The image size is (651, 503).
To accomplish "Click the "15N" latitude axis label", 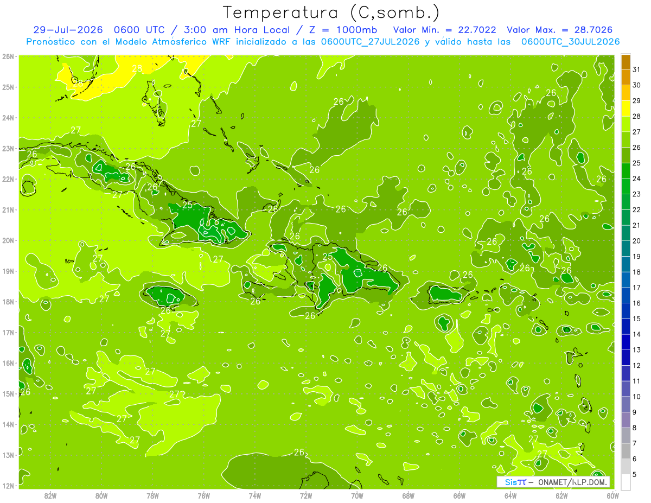I will pyautogui.click(x=8, y=394).
